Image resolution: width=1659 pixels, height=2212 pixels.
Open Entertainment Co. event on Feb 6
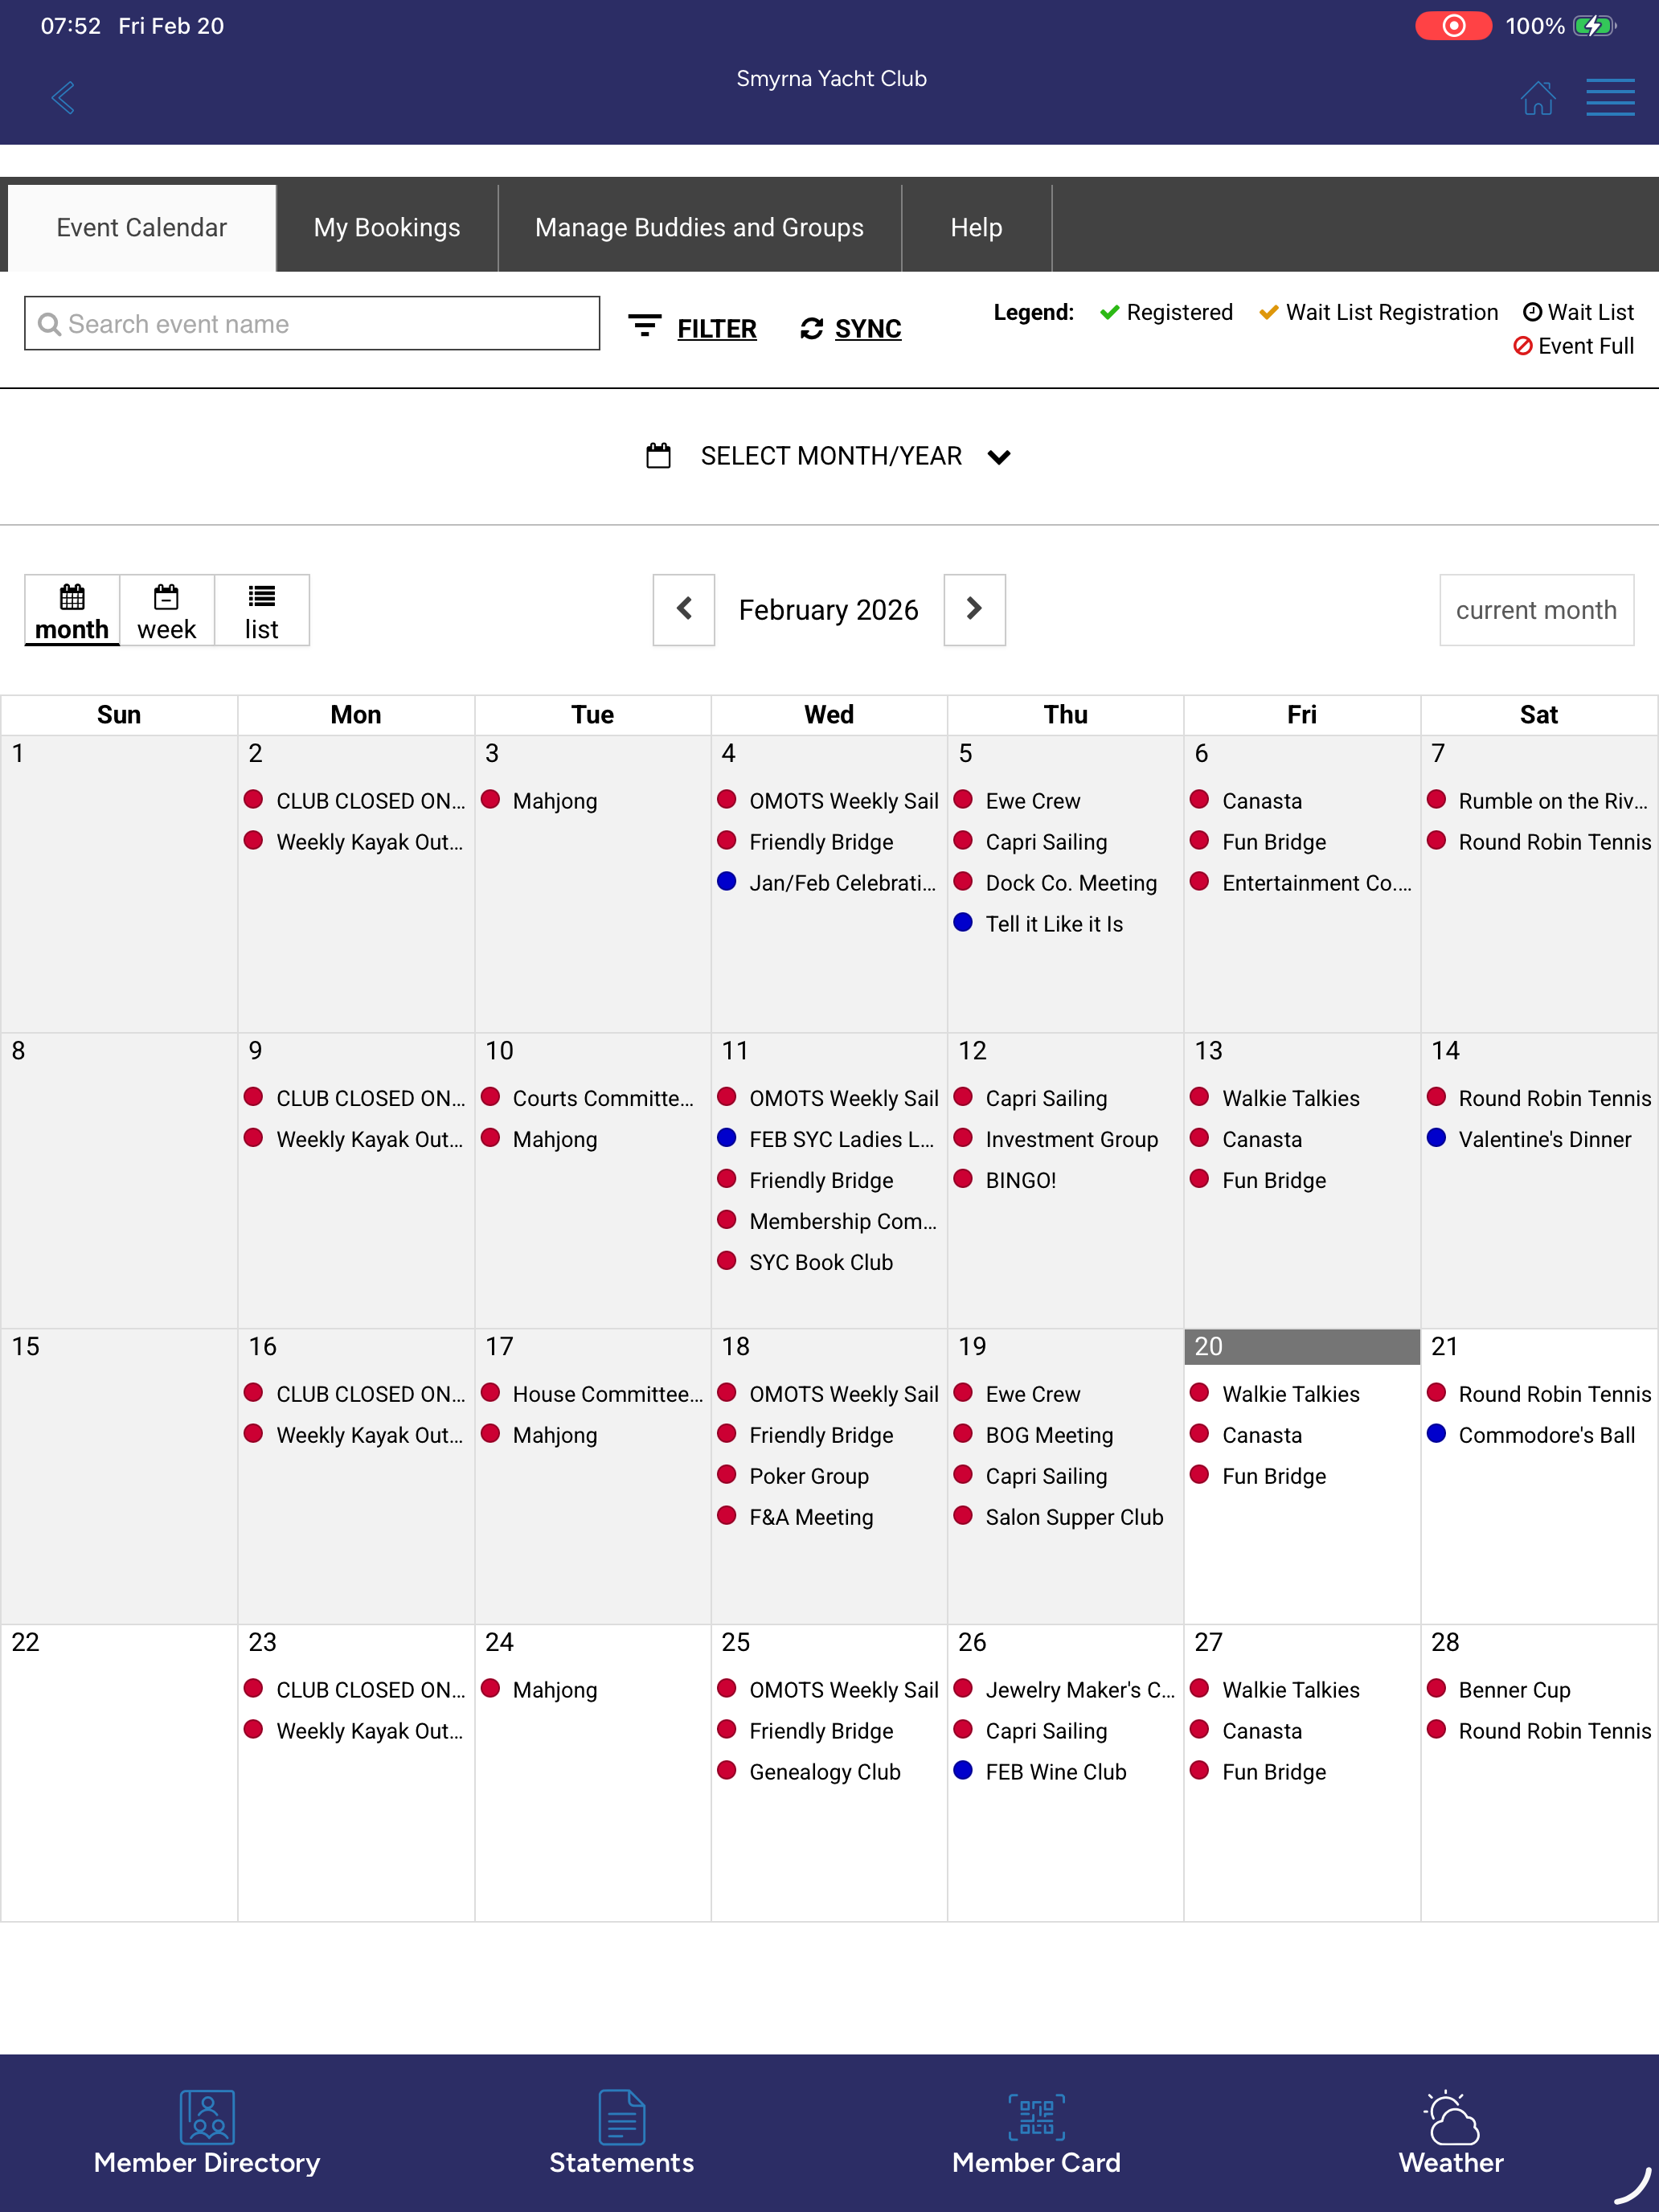tap(1317, 883)
